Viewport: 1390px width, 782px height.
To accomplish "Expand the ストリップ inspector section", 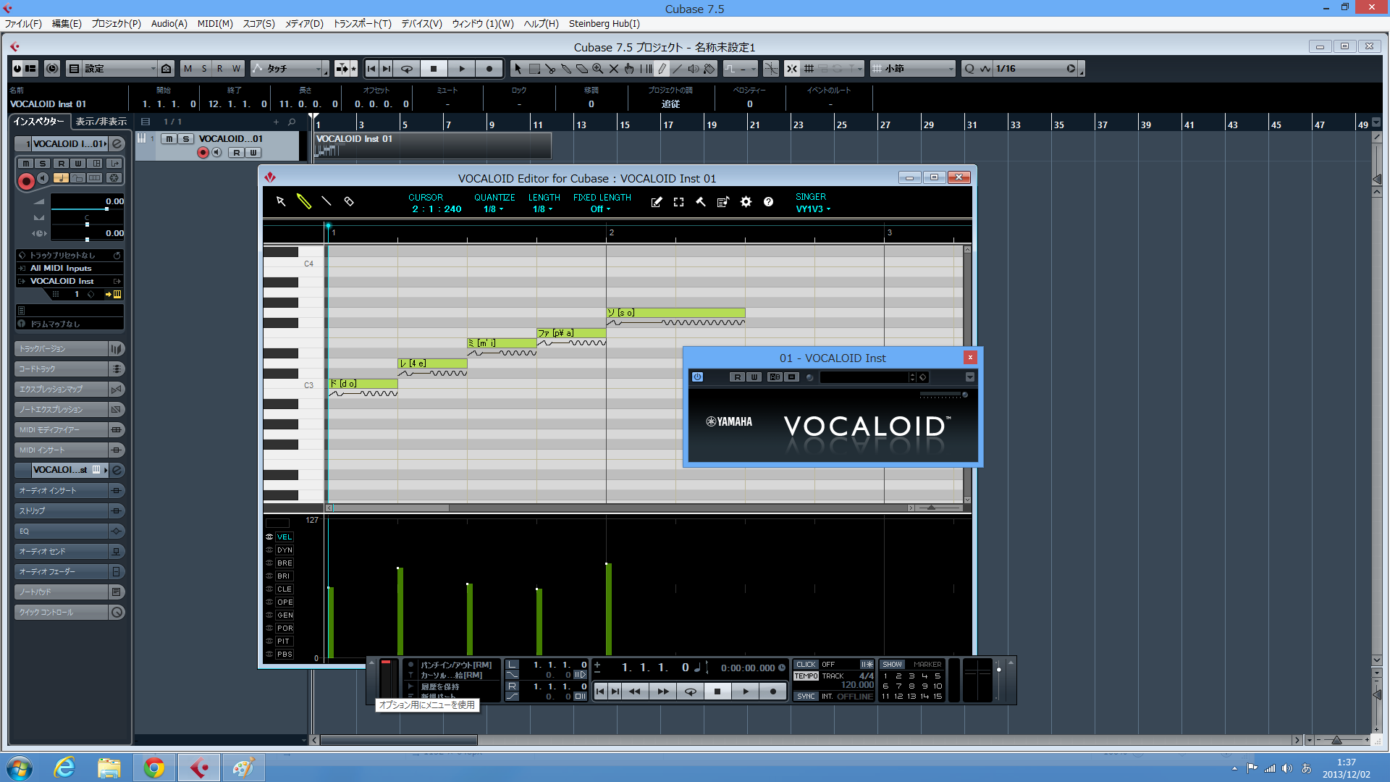I will pyautogui.click(x=69, y=510).
